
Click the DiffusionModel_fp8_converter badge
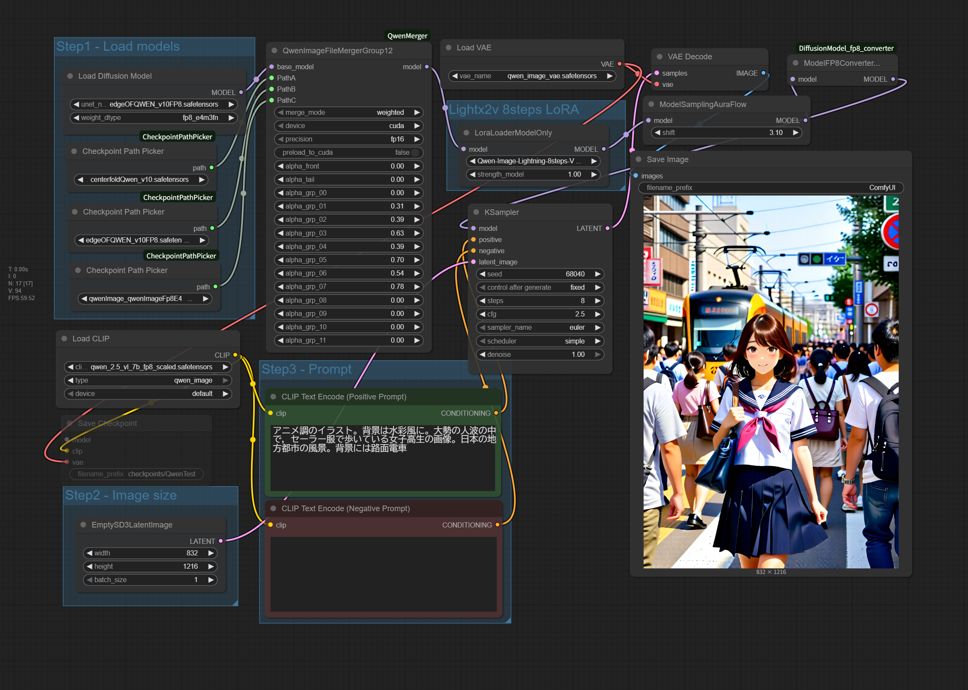pos(845,48)
